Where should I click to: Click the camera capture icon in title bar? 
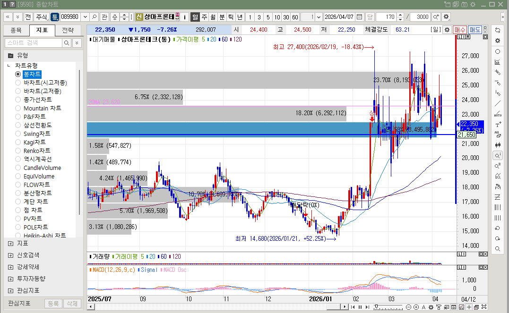465,4
